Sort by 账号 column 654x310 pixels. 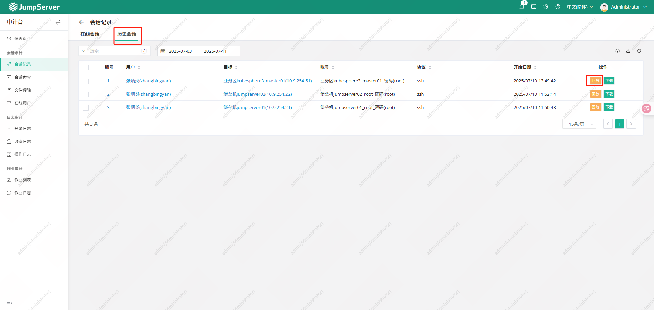[x=333, y=67]
